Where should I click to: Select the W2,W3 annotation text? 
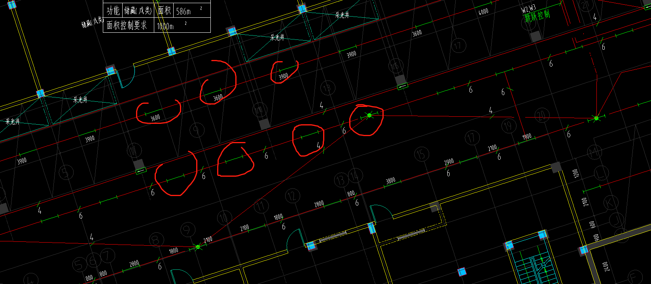pyautogui.click(x=528, y=9)
